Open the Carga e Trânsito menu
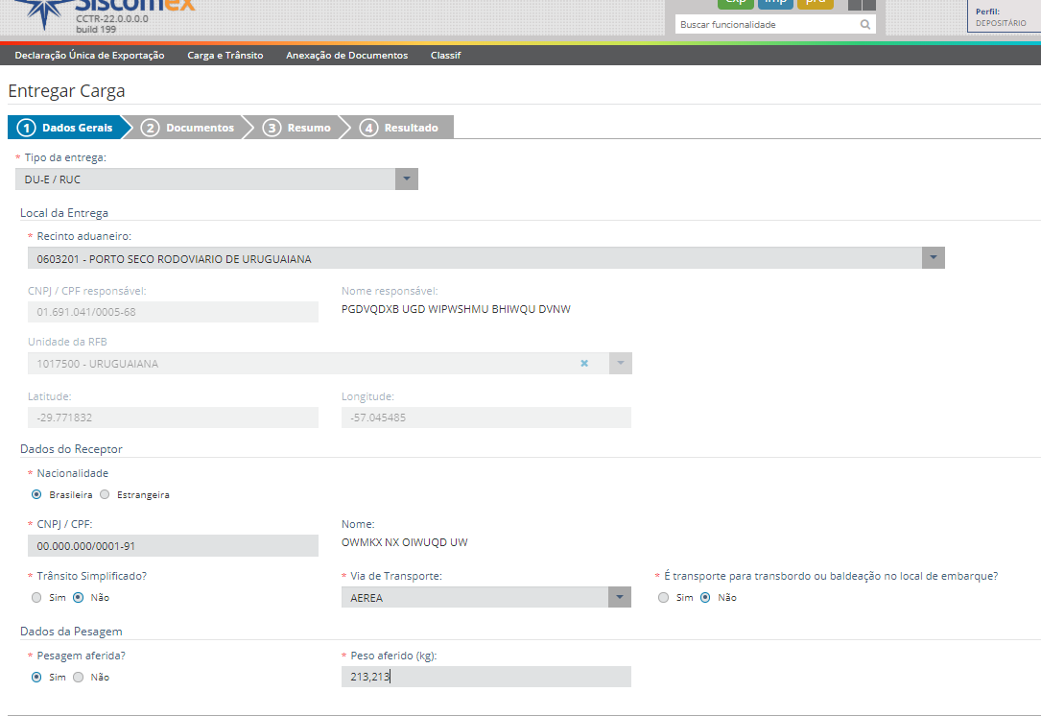The image size is (1041, 716). (225, 56)
